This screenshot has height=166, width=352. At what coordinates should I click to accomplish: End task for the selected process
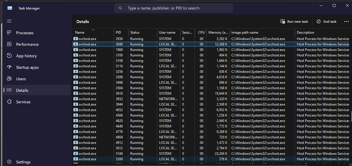pyautogui.click(x=327, y=22)
